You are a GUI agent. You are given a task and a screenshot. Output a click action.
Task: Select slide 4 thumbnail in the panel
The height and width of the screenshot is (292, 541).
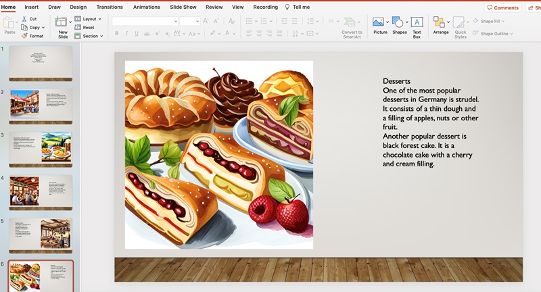(x=41, y=190)
